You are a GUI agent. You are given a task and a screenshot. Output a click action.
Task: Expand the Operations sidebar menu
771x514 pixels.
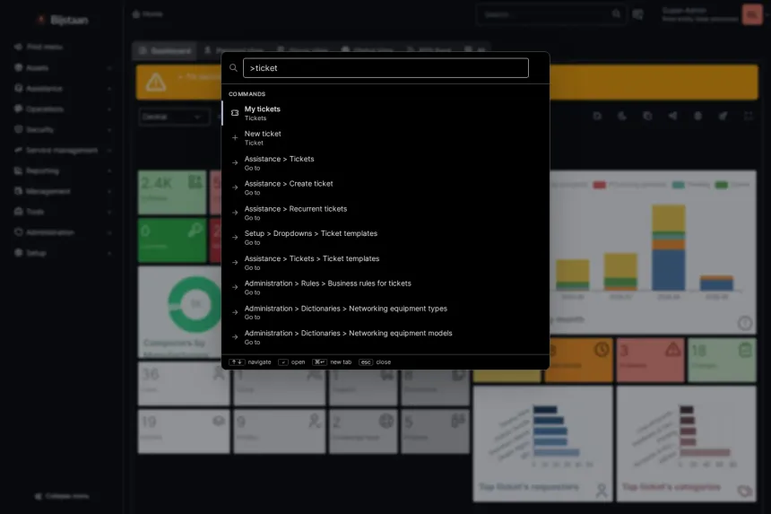pyautogui.click(x=62, y=109)
